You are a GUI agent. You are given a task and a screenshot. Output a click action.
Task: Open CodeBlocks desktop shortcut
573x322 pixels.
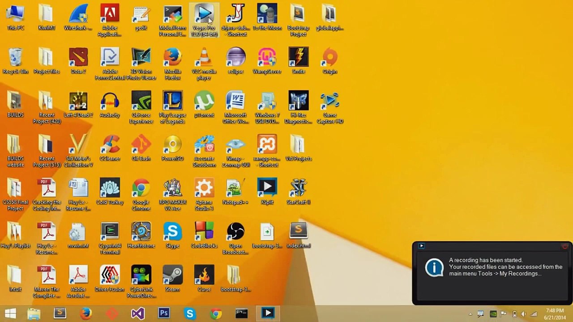point(204,235)
